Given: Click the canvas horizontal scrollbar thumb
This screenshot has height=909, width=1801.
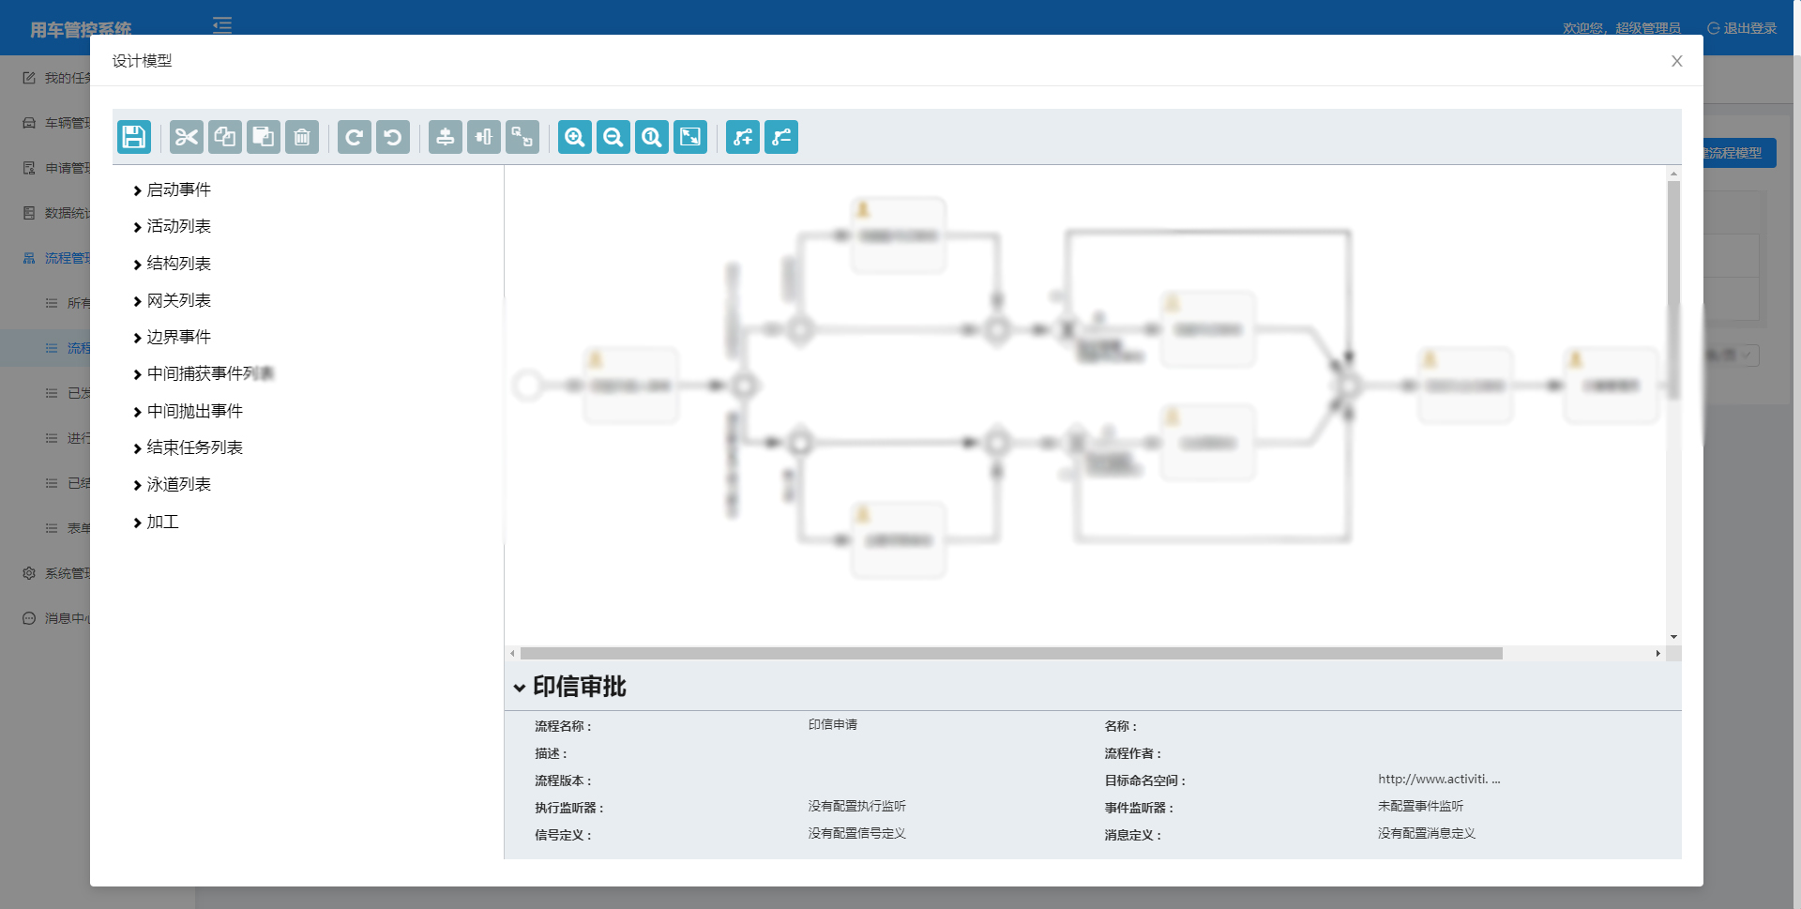Looking at the screenshot, I should click(x=1011, y=653).
